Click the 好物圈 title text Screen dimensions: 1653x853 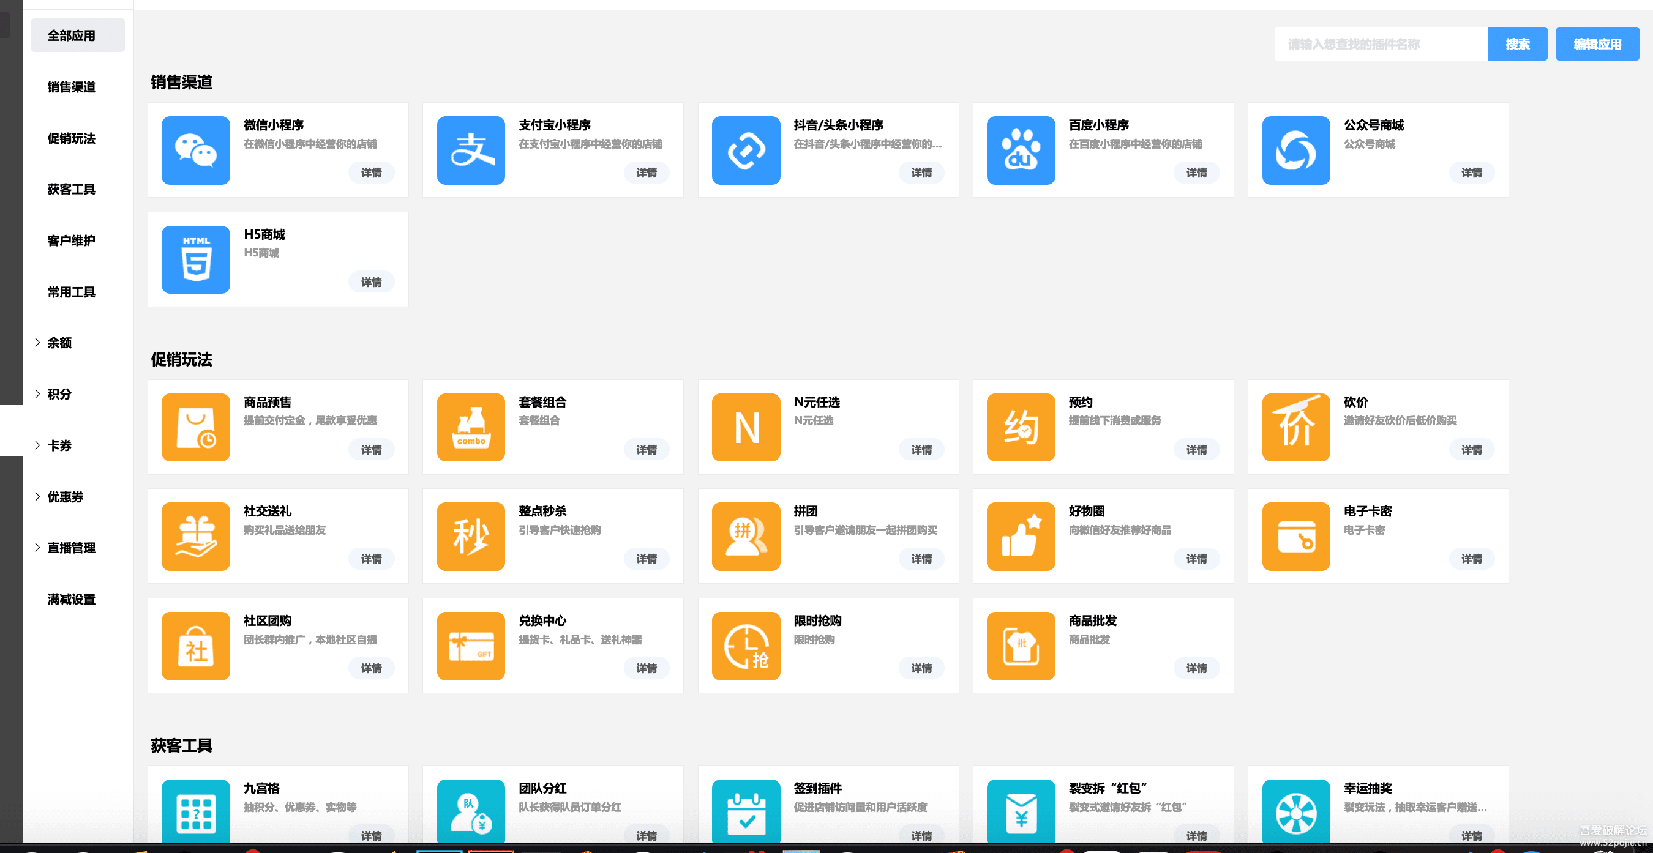pos(1086,511)
